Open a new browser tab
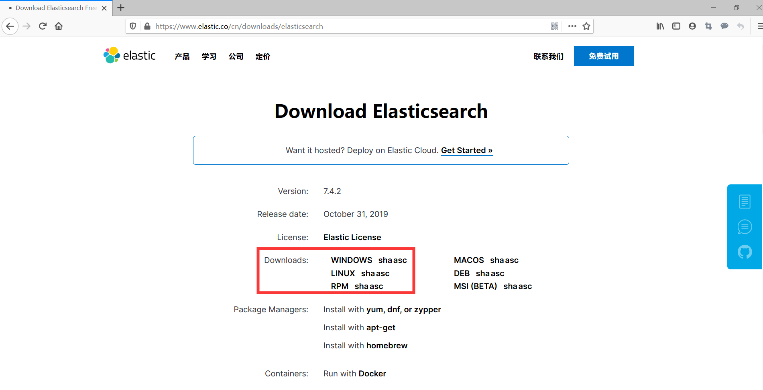 tap(121, 8)
